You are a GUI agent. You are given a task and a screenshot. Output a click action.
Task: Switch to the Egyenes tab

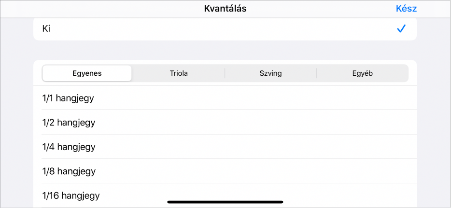click(87, 73)
